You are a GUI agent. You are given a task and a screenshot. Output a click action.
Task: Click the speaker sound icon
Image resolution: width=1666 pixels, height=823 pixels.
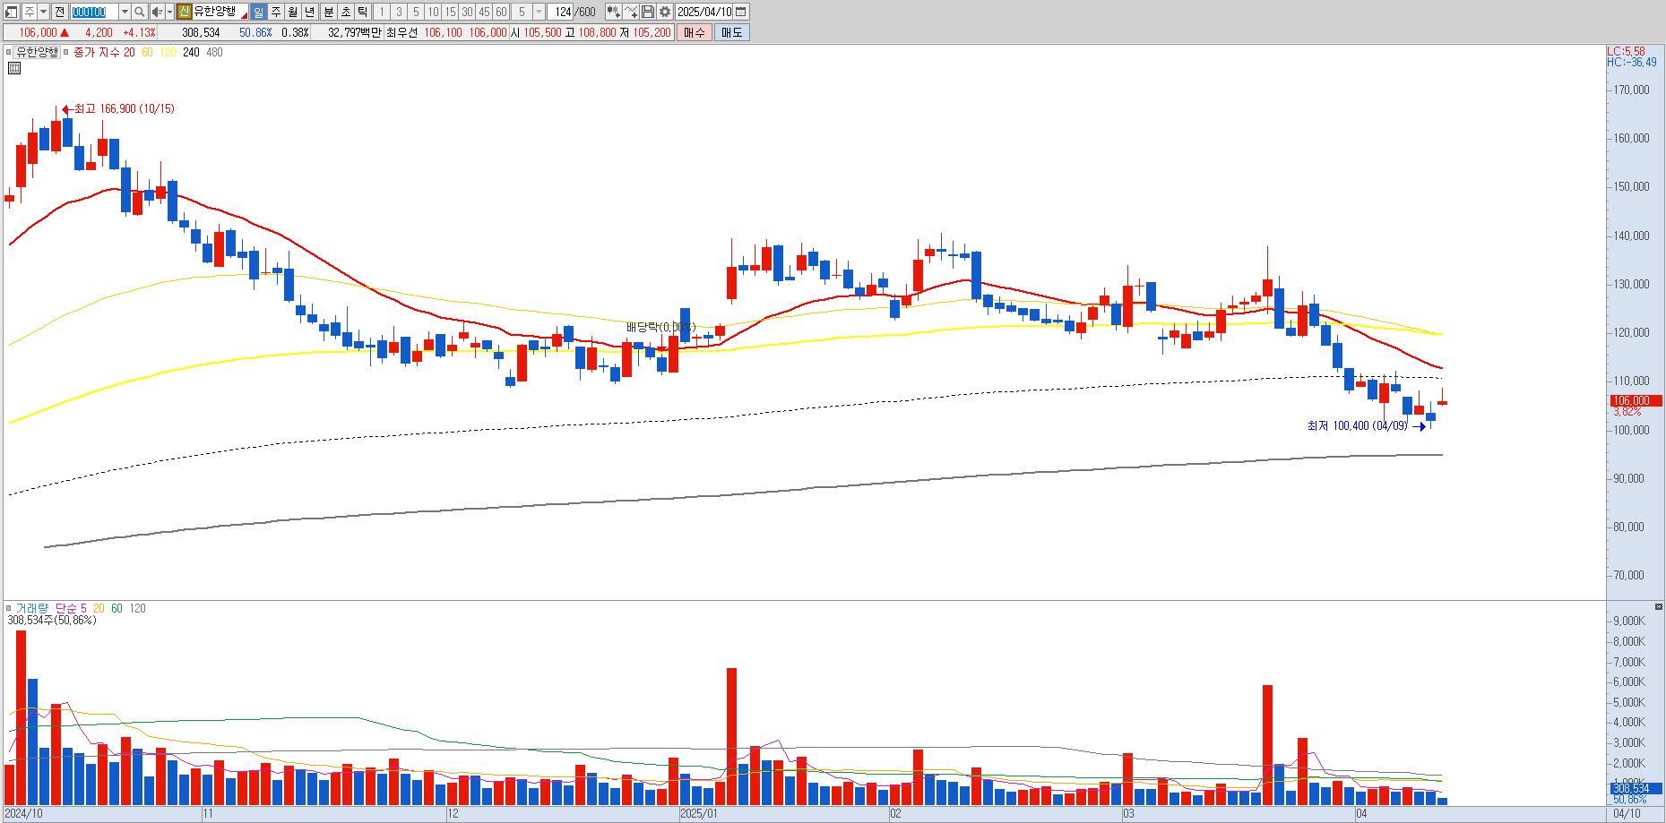(x=157, y=12)
